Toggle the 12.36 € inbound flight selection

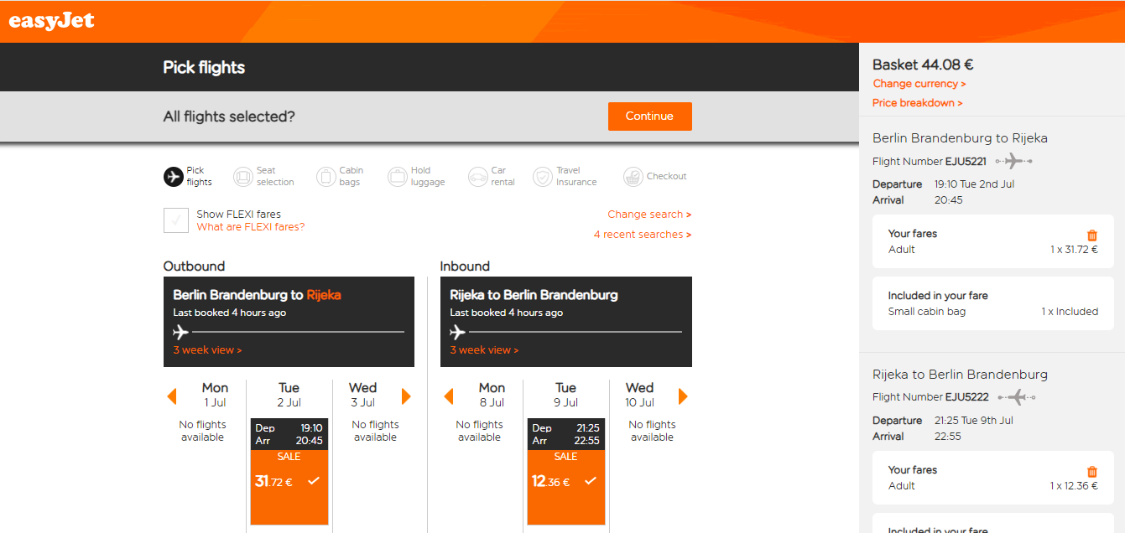tap(566, 472)
